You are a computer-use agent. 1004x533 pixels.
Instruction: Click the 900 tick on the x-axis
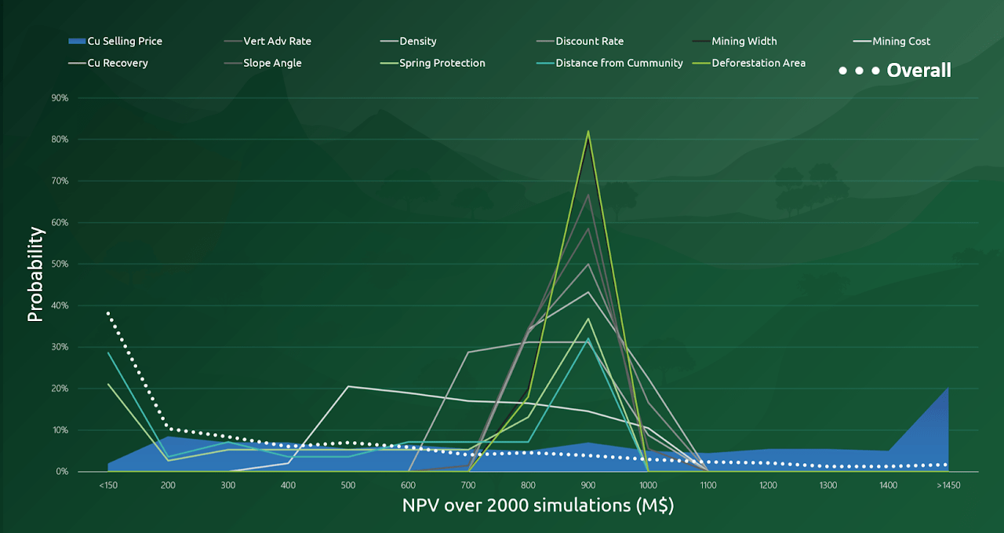[x=588, y=486]
